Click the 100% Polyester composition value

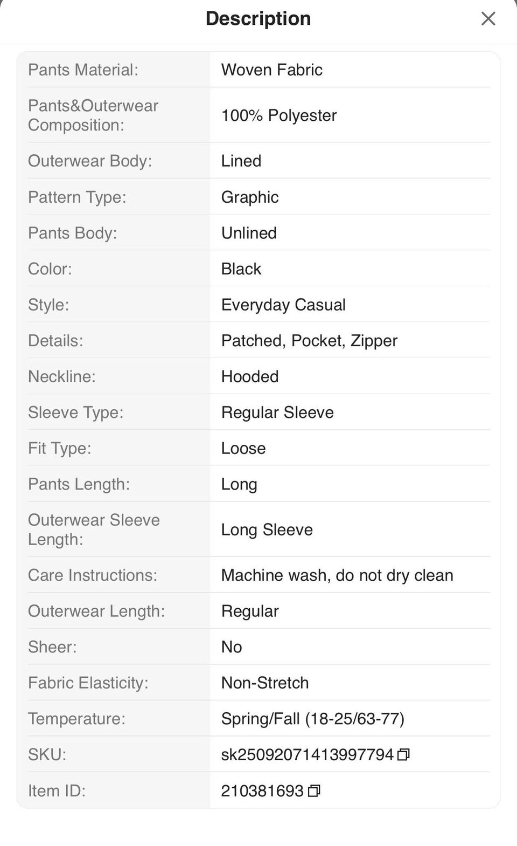pyautogui.click(x=278, y=115)
